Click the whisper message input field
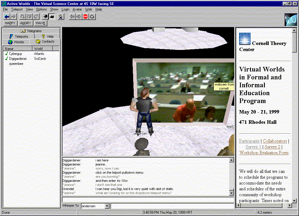The image size is (299, 216). pyautogui.click(x=172, y=206)
